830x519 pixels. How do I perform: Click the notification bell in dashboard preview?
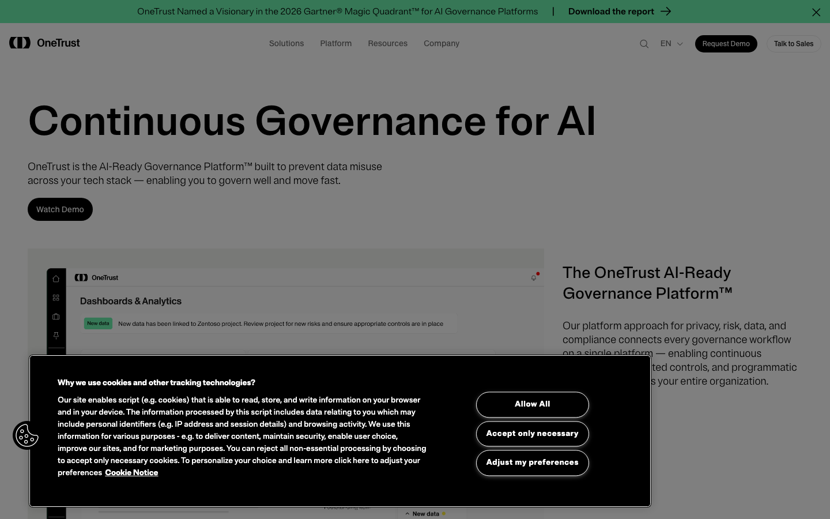click(534, 277)
